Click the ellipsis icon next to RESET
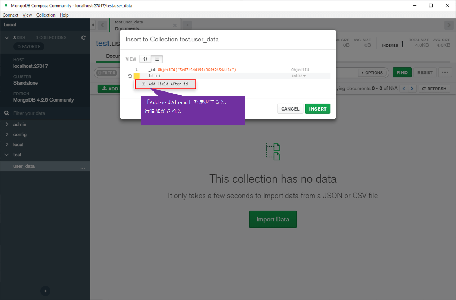The width and height of the screenshot is (456, 300). [445, 72]
